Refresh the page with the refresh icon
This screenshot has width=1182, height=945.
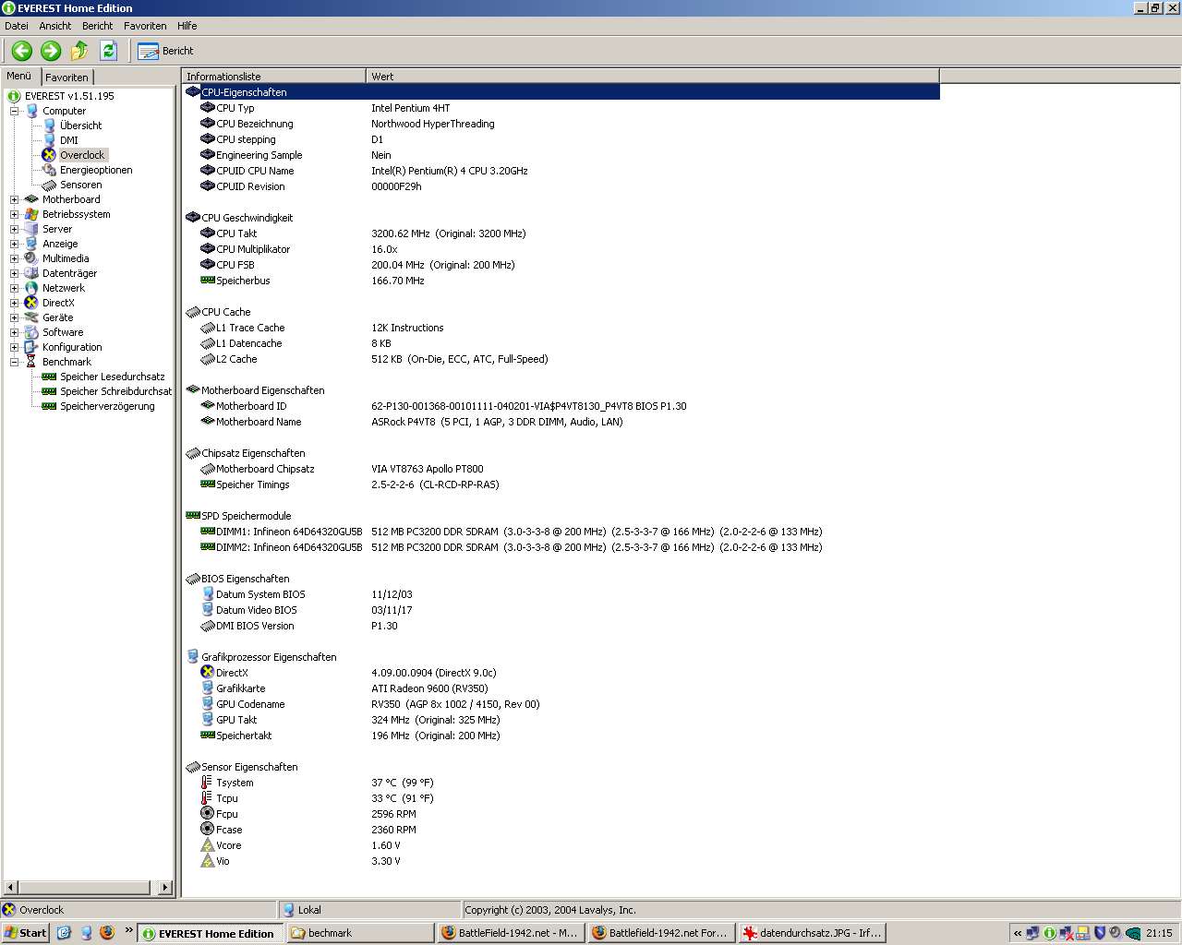(x=108, y=51)
